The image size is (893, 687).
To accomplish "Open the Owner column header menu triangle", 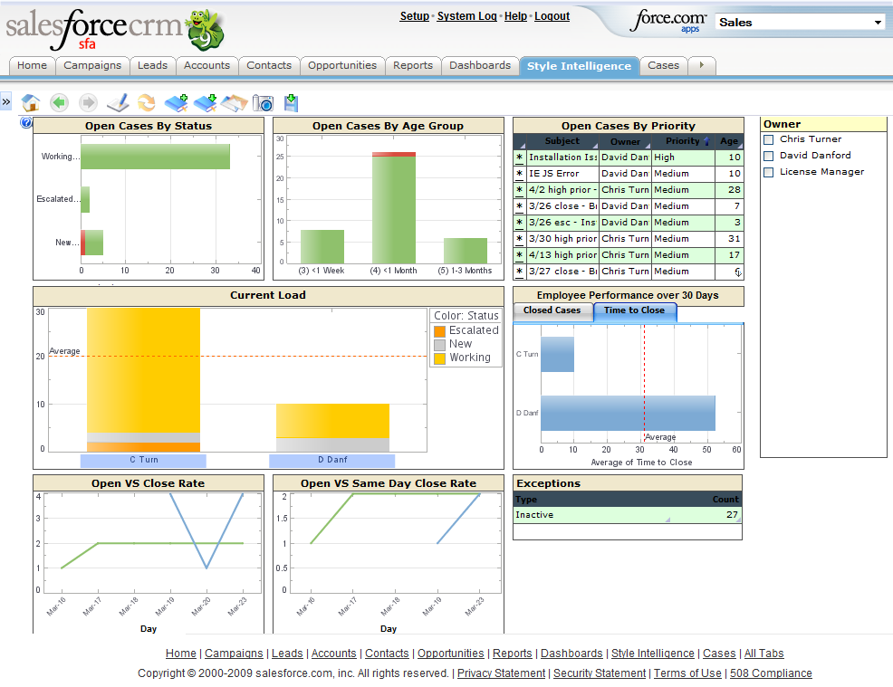I will [647, 146].
